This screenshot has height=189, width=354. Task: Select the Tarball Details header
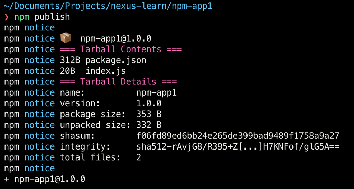(x=118, y=82)
